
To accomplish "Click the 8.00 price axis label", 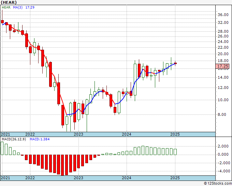I will [222, 114].
